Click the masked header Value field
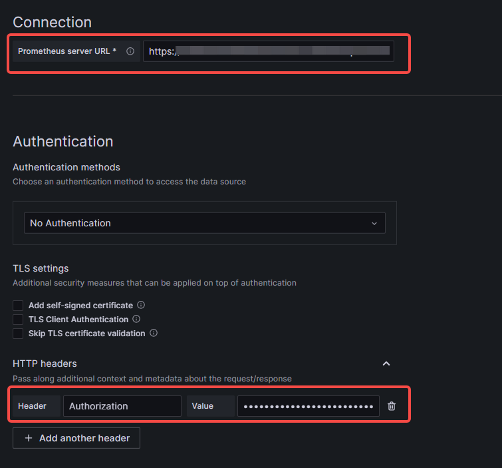This screenshot has width=502, height=468. [308, 406]
